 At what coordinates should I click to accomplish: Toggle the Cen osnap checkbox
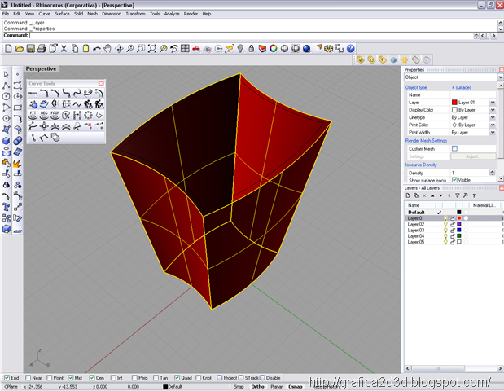[x=92, y=377]
